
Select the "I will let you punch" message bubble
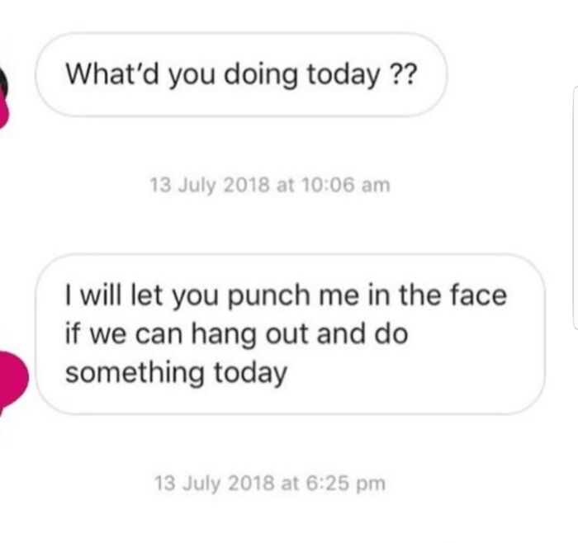289,334
